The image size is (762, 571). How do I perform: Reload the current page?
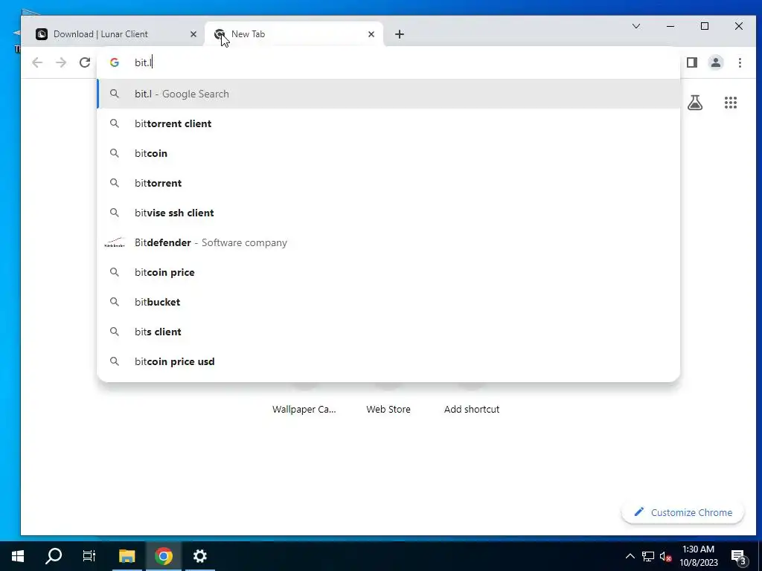click(85, 62)
